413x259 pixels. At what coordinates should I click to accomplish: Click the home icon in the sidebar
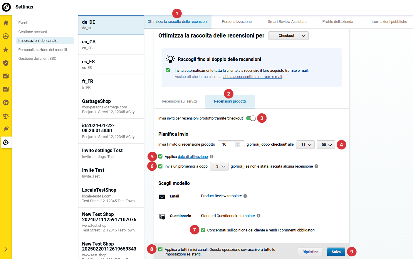[x=6, y=23]
